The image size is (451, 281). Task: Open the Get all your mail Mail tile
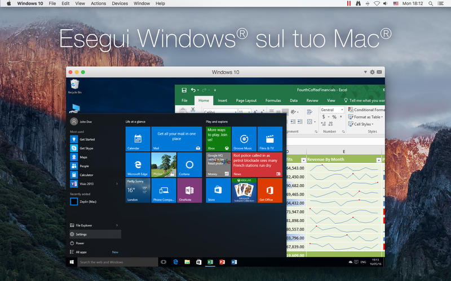tap(176, 139)
